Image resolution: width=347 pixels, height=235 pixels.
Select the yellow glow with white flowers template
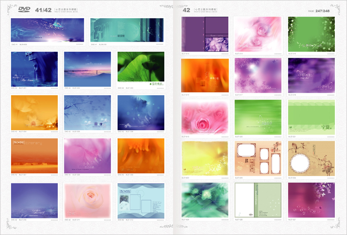(205, 158)
